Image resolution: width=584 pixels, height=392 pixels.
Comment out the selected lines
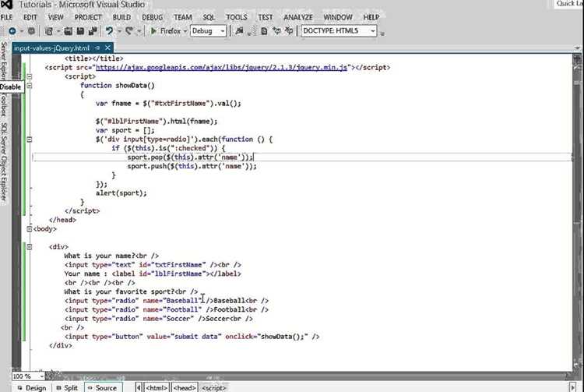[x=276, y=31]
